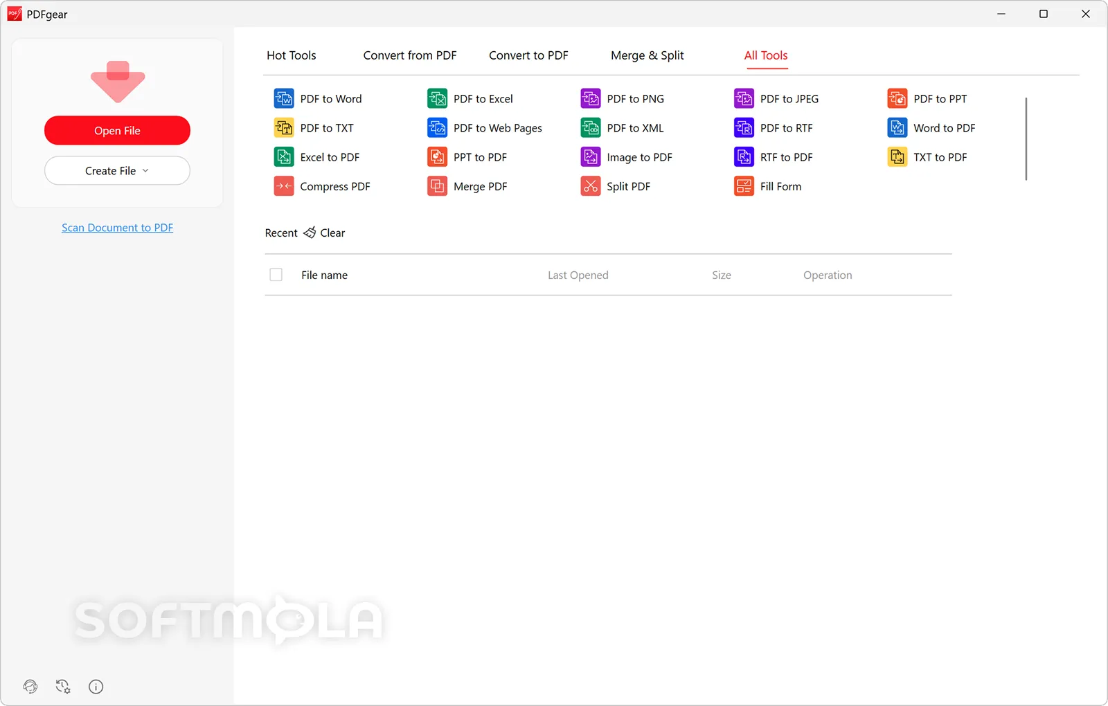Click the Excel to PDF label
Screen dimensions: 1108x706
pos(330,157)
